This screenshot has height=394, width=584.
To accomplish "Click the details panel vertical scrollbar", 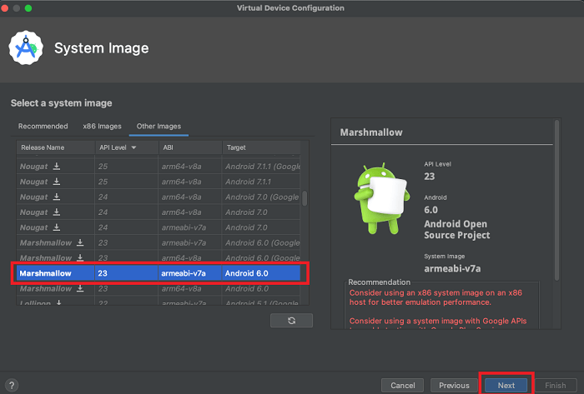I will point(556,201).
